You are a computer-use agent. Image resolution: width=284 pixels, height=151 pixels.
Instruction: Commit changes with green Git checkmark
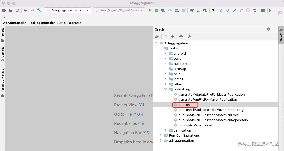coord(228,10)
